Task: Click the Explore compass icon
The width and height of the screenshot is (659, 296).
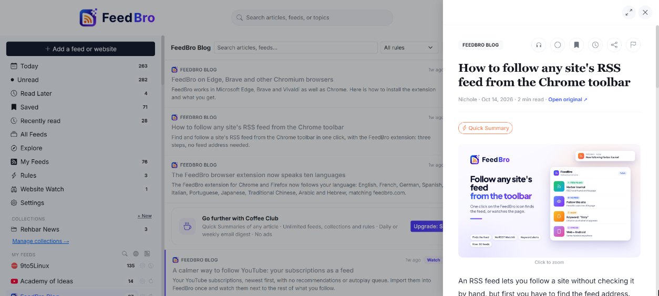Action: [14, 148]
